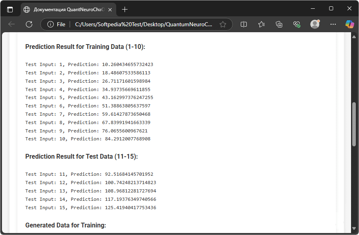Screen dimensions: 359x235
Task: Open a new browser tab
Action: 125,9
